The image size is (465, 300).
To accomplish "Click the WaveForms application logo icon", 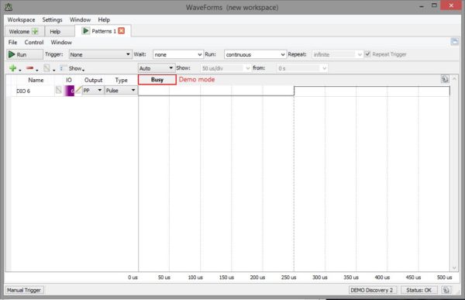I will tap(9, 7).
